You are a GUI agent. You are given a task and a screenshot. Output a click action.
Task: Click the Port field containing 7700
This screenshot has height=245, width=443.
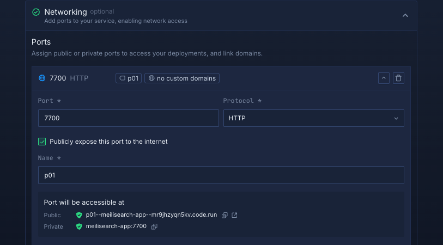tap(128, 118)
